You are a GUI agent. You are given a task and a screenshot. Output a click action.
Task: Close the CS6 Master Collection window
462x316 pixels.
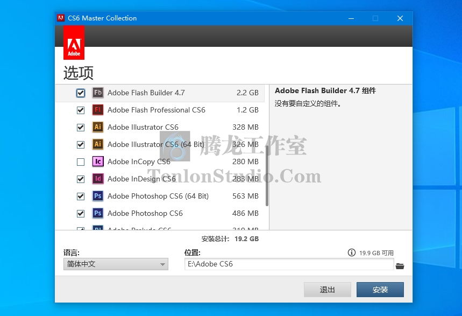tap(400, 18)
